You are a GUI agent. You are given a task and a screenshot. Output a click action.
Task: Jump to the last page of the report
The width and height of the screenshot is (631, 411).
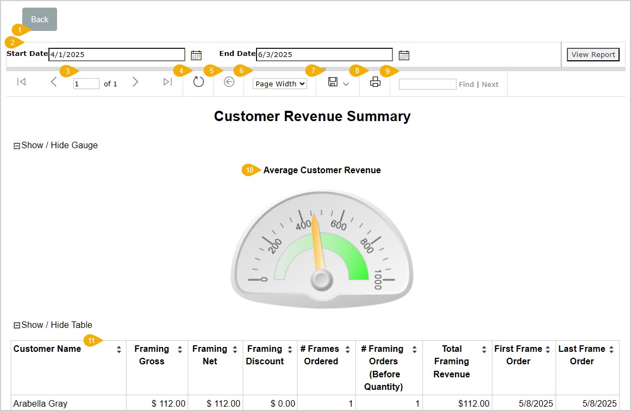click(167, 82)
